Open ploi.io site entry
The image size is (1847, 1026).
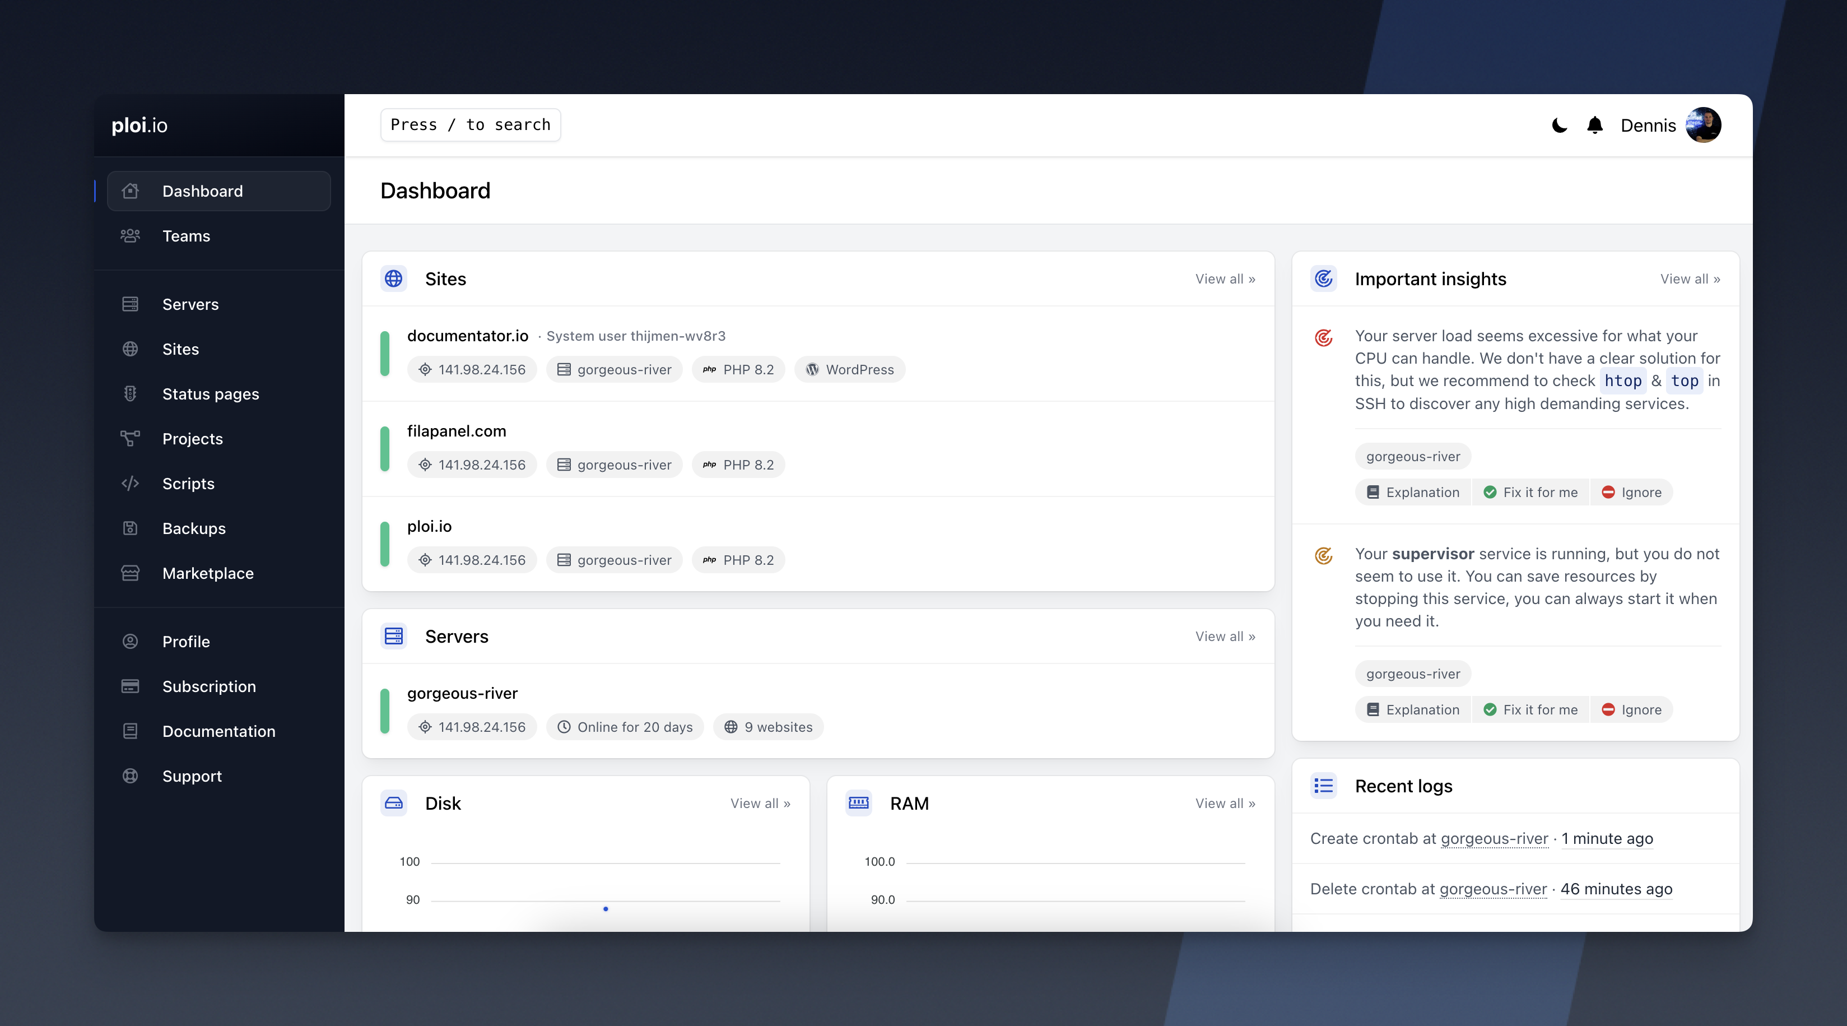click(430, 526)
